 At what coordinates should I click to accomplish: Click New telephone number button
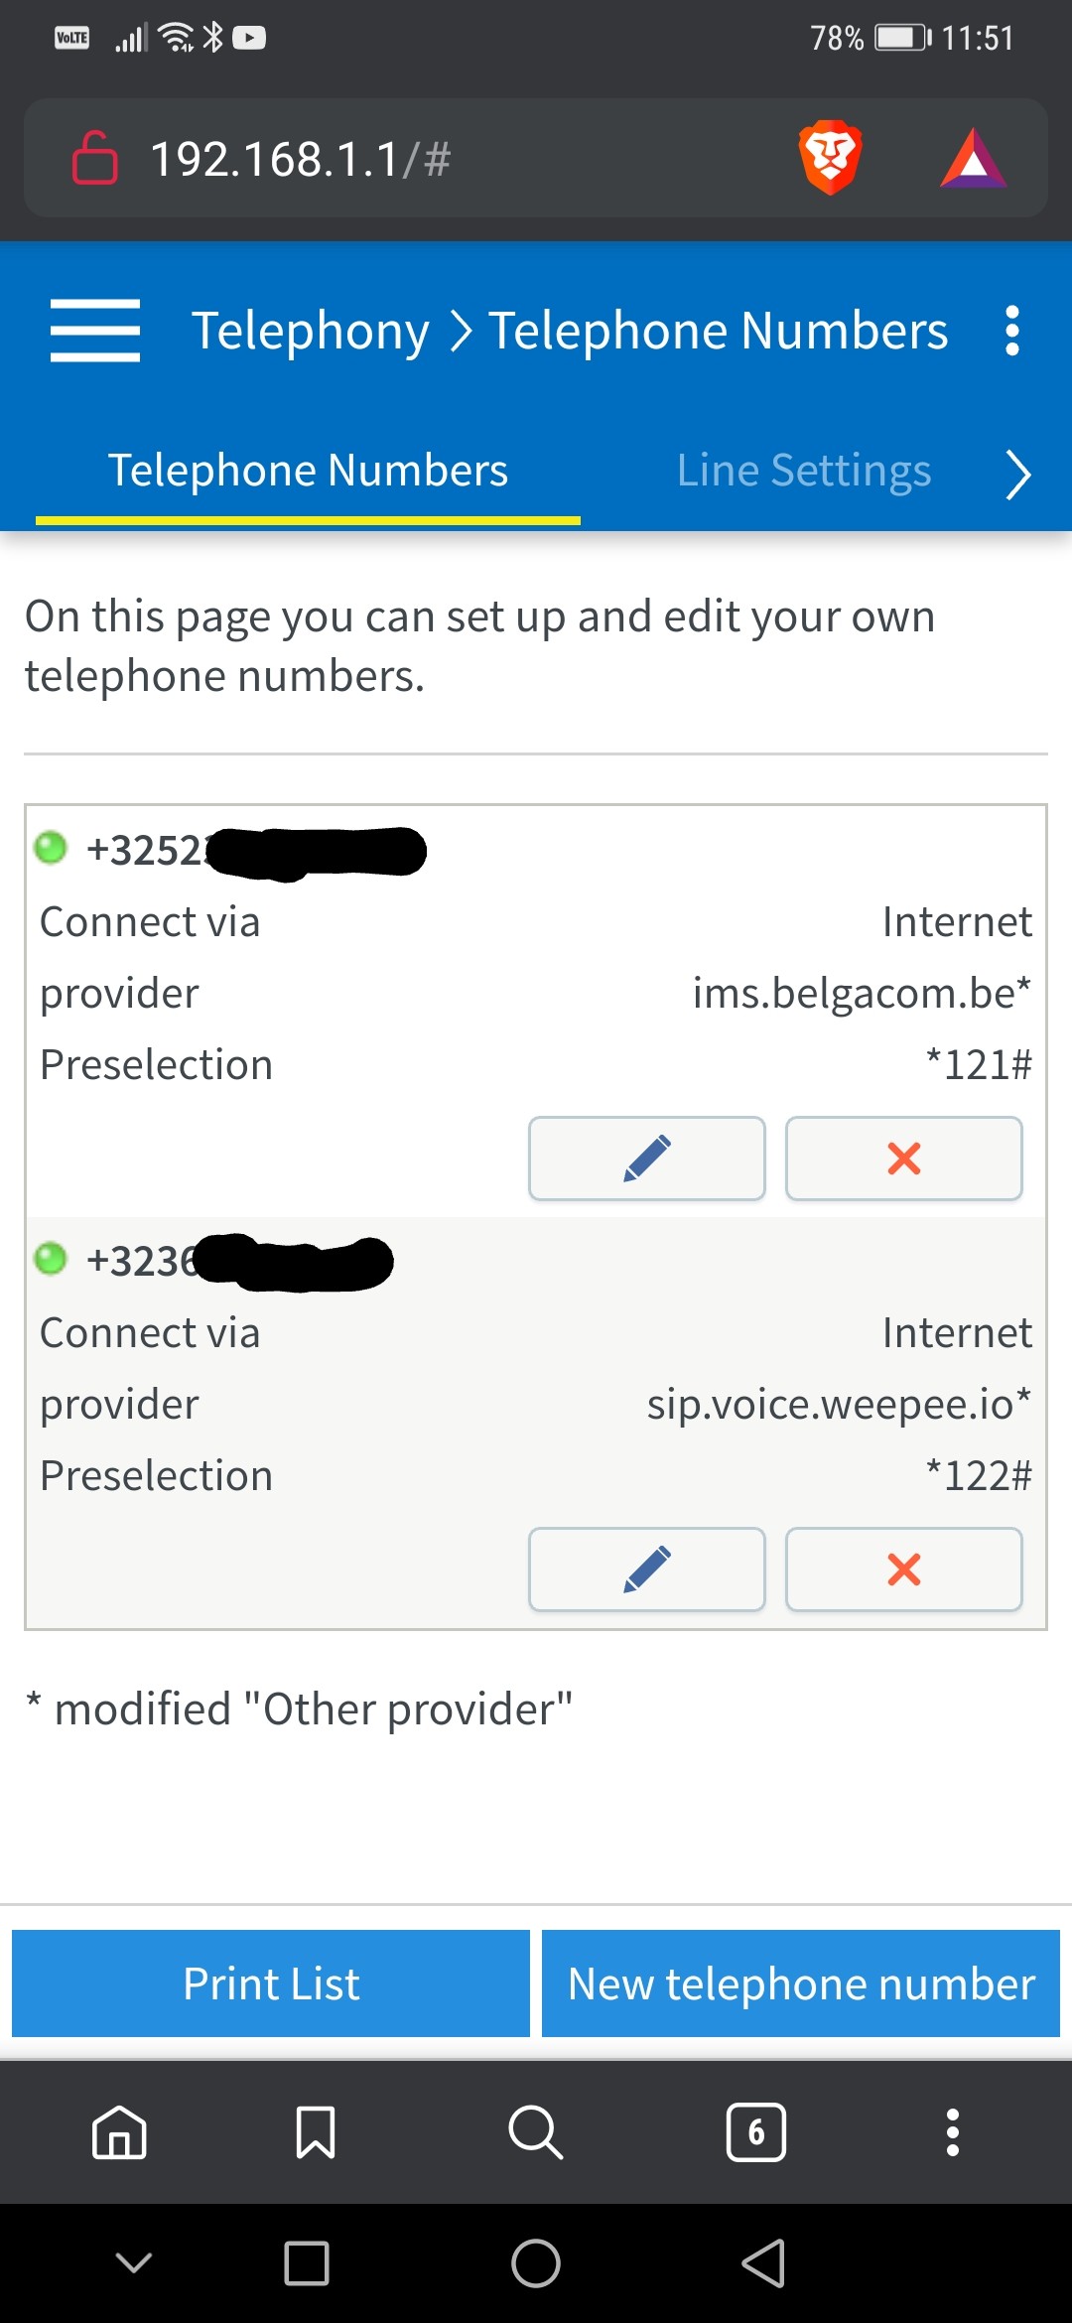point(800,1983)
